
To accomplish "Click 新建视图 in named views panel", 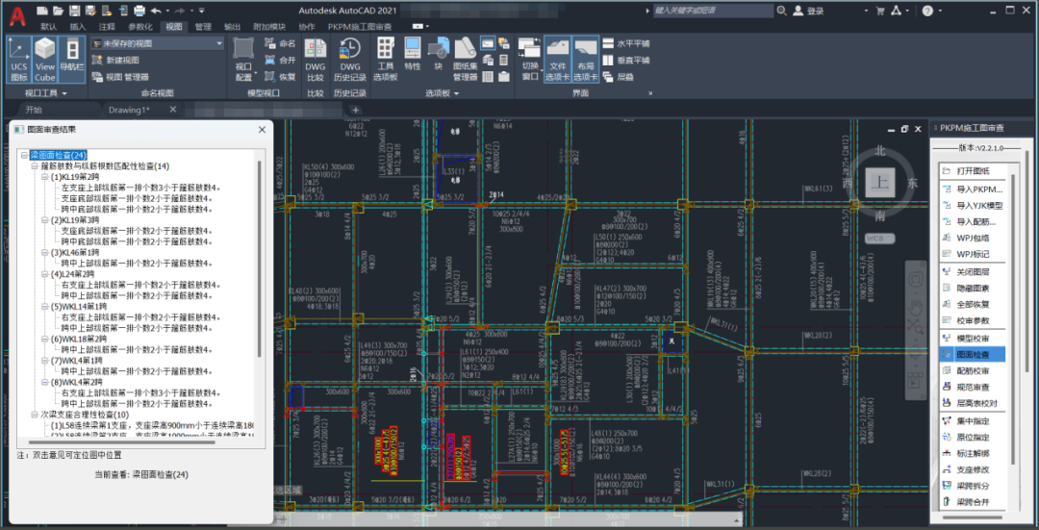I will coord(116,60).
